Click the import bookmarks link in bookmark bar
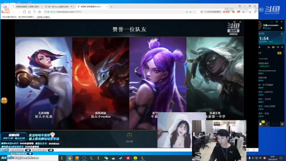 click(x=44, y=17)
